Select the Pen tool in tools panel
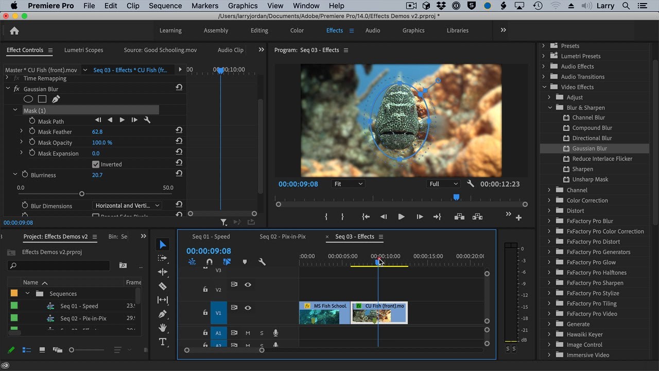Screen dimensions: 659x371 click(x=163, y=314)
